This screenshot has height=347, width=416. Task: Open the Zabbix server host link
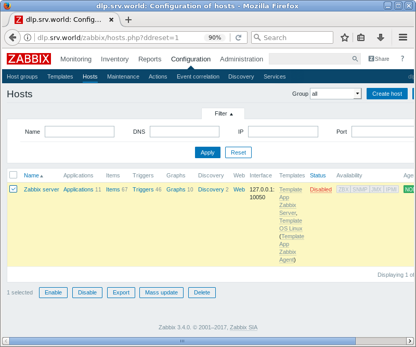(42, 189)
